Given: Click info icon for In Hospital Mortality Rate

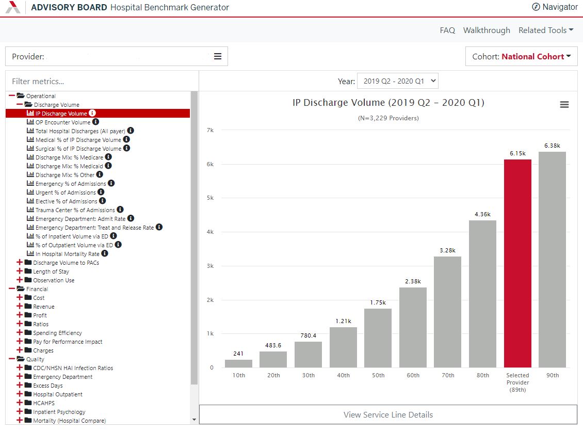Looking at the screenshot, I should tap(105, 254).
